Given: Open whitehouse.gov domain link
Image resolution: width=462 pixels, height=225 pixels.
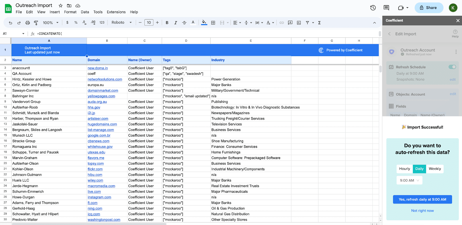Looking at the screenshot, I should click(100, 147).
